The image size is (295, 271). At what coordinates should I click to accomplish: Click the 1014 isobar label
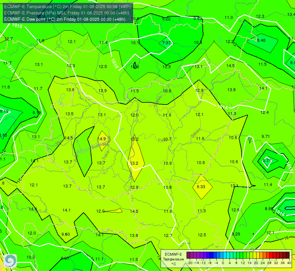(x=222, y=107)
